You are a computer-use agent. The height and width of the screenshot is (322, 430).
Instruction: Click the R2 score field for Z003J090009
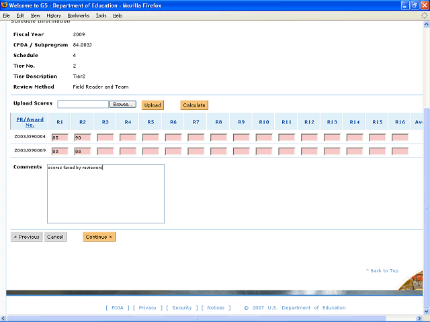pos(83,151)
